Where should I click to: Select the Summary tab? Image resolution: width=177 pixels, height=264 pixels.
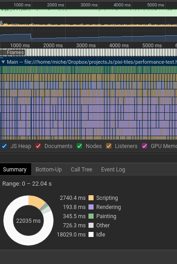pyautogui.click(x=15, y=170)
